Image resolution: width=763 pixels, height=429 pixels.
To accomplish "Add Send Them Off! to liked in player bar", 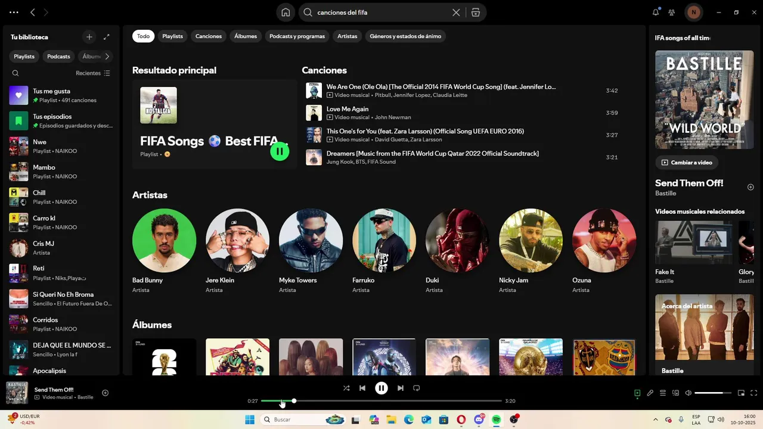I will coord(105,393).
